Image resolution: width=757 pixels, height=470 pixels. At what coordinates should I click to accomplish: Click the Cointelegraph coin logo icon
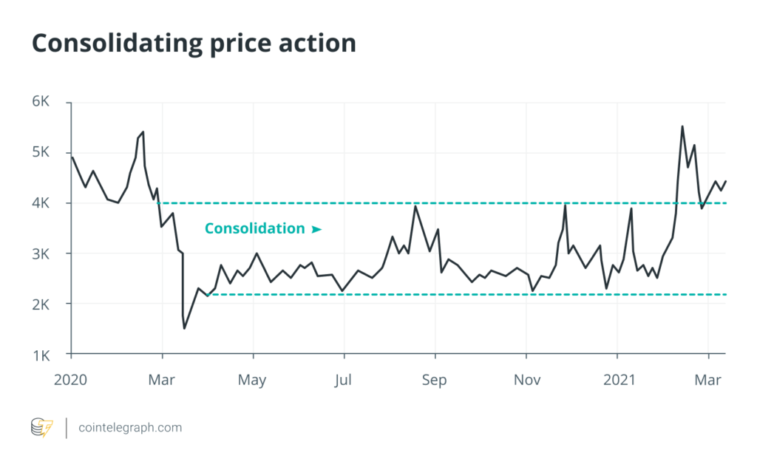(42, 427)
